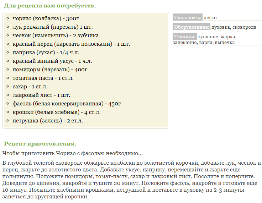This screenshot has height=203, width=262.
Task: Click the 'Сложность:' gray label
Action: click(x=187, y=17)
